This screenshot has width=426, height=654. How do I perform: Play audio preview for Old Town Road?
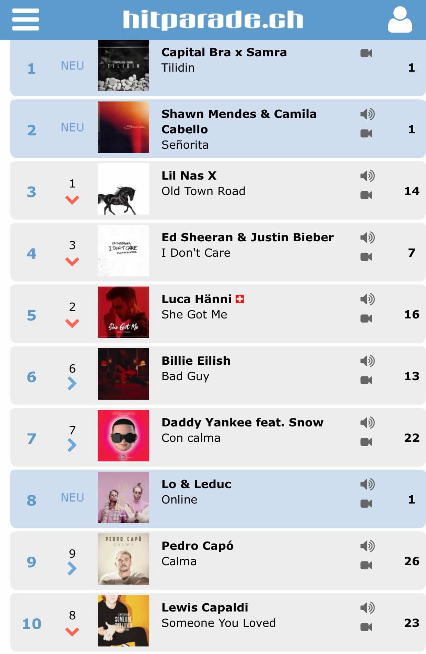click(367, 175)
